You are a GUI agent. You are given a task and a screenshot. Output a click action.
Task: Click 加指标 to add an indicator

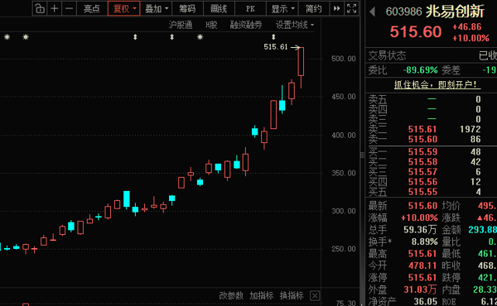[262, 296]
